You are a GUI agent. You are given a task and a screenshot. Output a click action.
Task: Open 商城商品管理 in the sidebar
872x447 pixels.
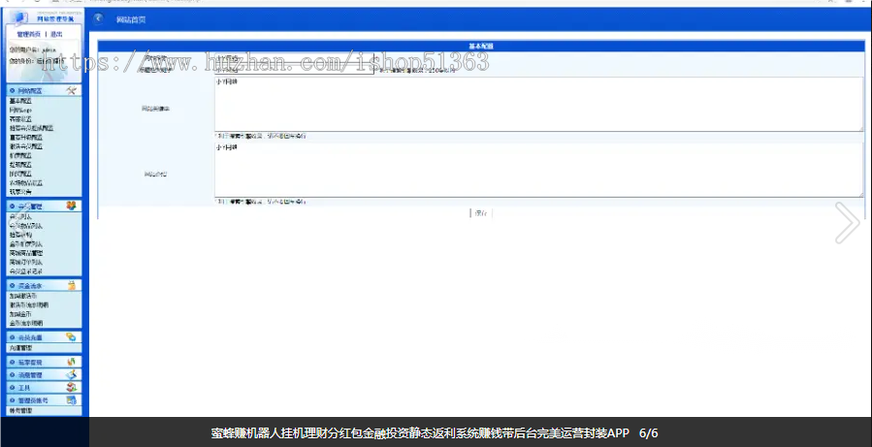[26, 253]
